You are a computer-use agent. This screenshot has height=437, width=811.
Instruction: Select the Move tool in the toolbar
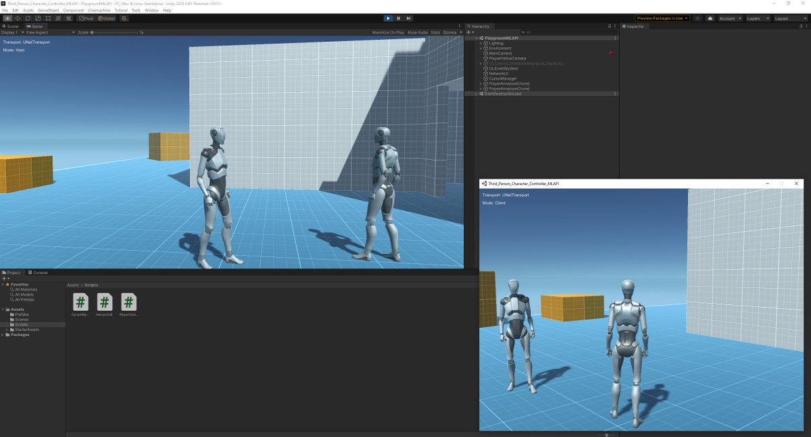click(x=18, y=18)
